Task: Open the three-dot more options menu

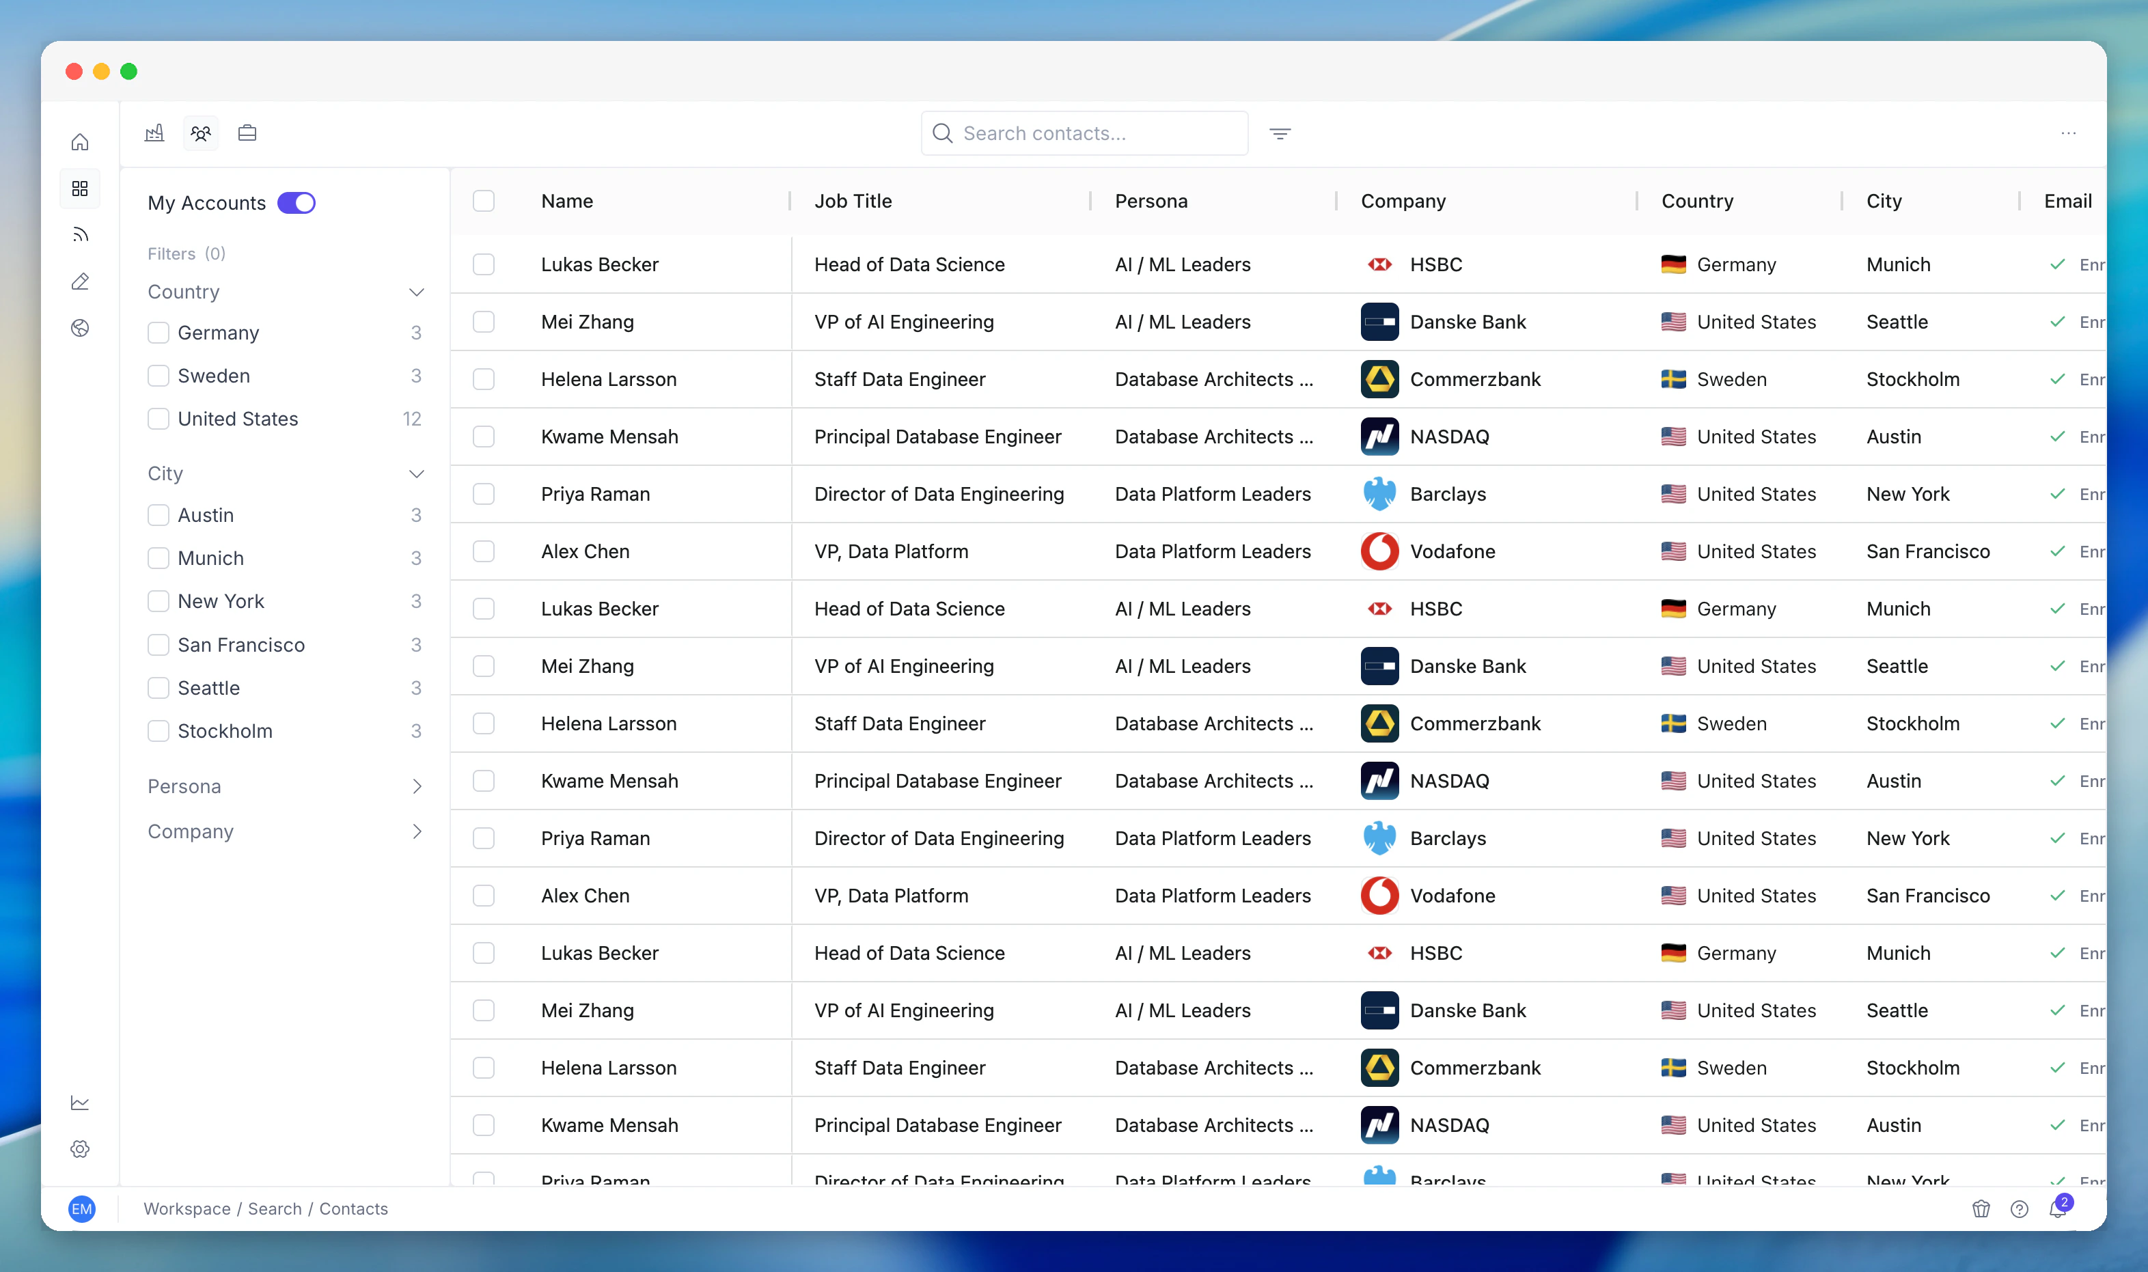Action: pyautogui.click(x=2068, y=133)
